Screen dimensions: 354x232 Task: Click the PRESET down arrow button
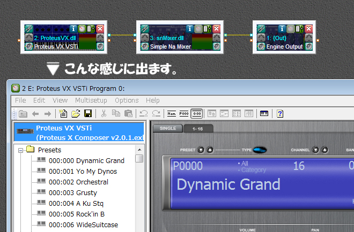pos(201,150)
